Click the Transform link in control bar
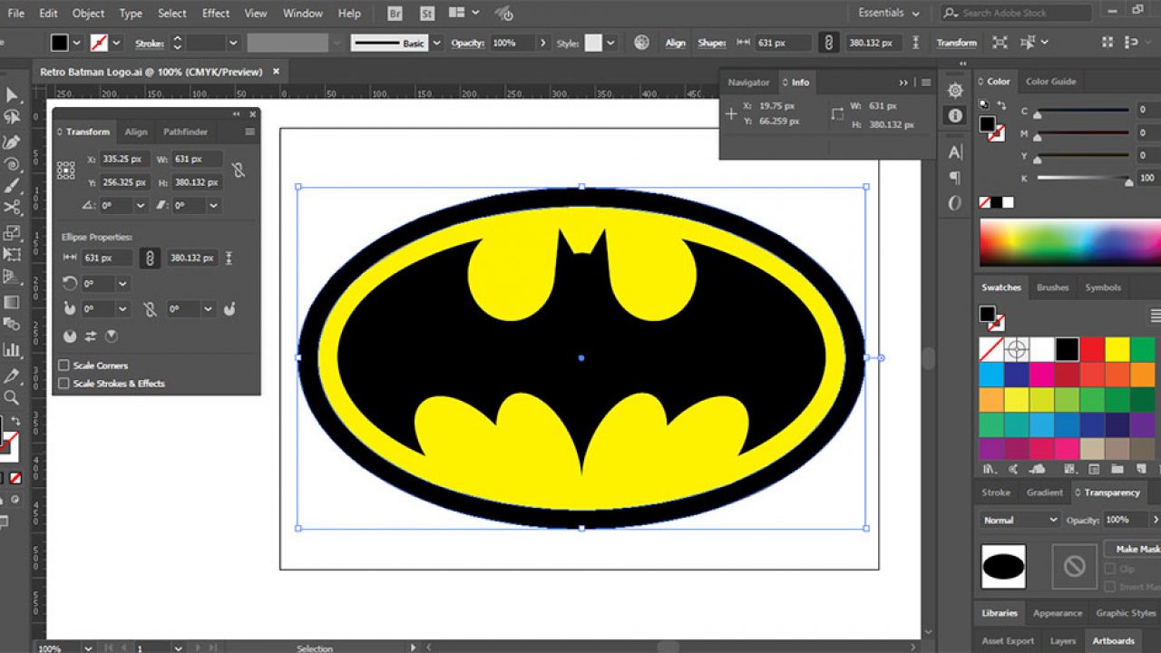Screen dimensions: 1161x653 tap(957, 43)
